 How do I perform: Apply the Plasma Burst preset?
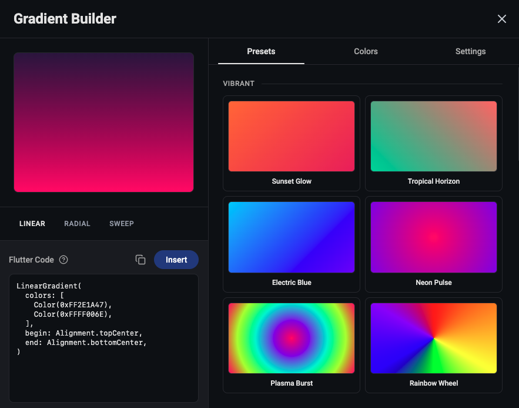[291, 338]
